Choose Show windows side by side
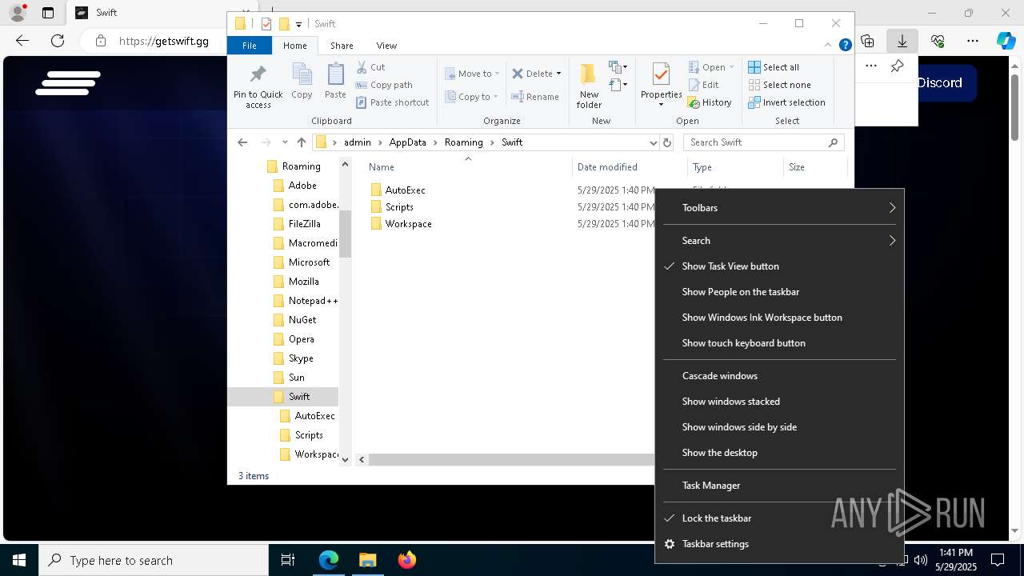This screenshot has width=1024, height=576. [779, 427]
